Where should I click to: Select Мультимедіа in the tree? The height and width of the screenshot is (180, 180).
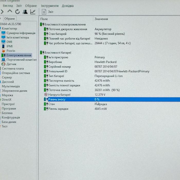point(11,86)
